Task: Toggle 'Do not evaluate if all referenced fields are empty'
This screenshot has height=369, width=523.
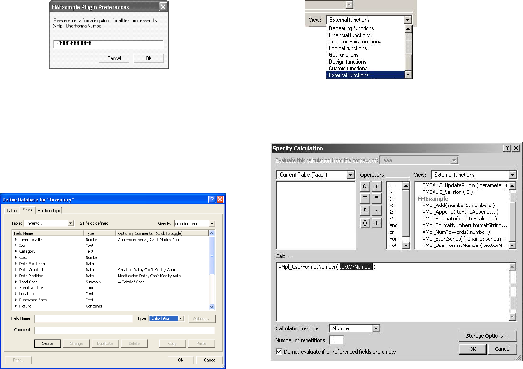Action: [279, 352]
